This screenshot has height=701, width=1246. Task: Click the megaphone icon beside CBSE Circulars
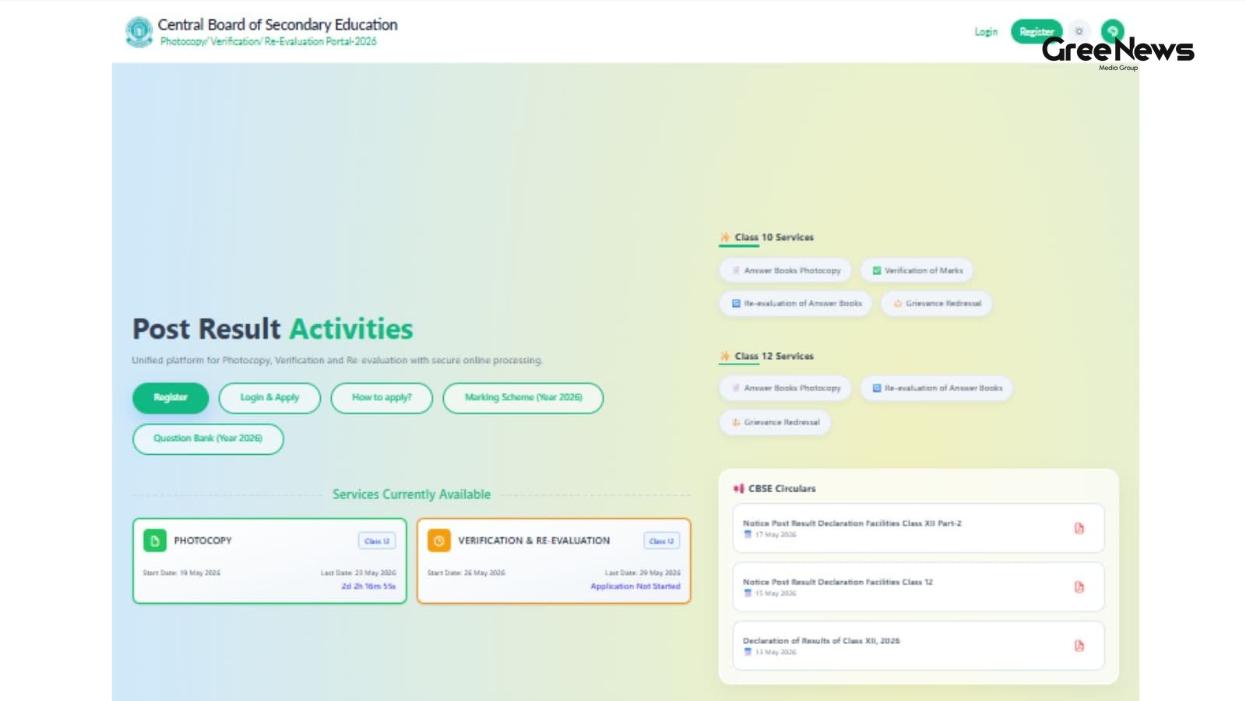click(738, 489)
